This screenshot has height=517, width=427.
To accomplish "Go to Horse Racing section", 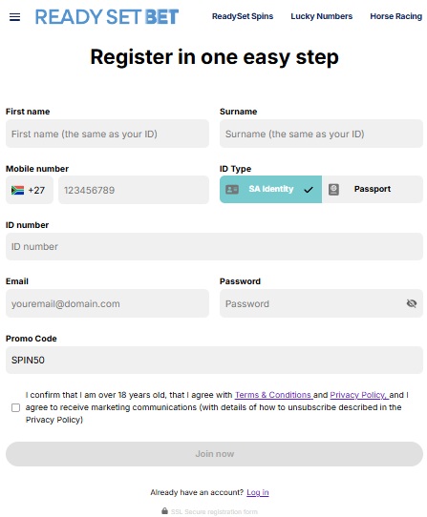I will click(x=396, y=16).
